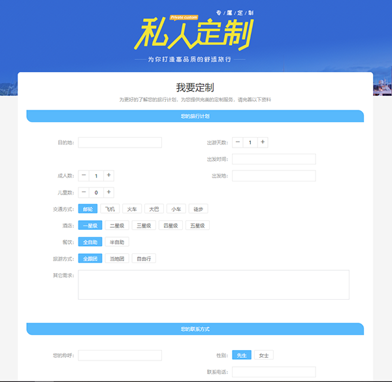Click the 出发地 input field
Image resolution: width=392 pixels, height=382 pixels.
tap(274, 176)
